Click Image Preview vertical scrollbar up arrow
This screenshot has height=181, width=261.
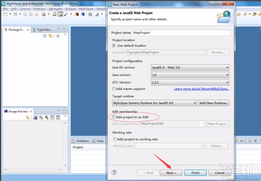click(65, 123)
